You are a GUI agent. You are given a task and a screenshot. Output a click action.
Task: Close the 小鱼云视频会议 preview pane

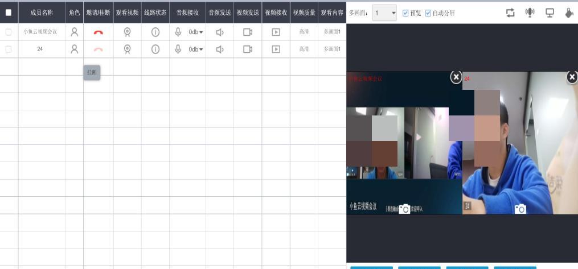[x=456, y=77]
